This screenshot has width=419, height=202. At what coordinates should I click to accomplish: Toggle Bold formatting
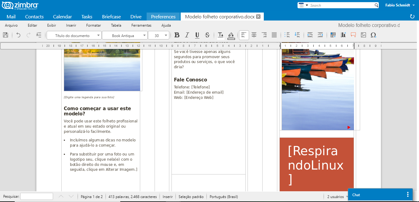pos(177,35)
